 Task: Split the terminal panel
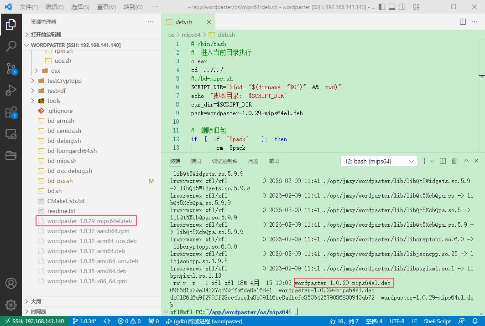(443, 161)
